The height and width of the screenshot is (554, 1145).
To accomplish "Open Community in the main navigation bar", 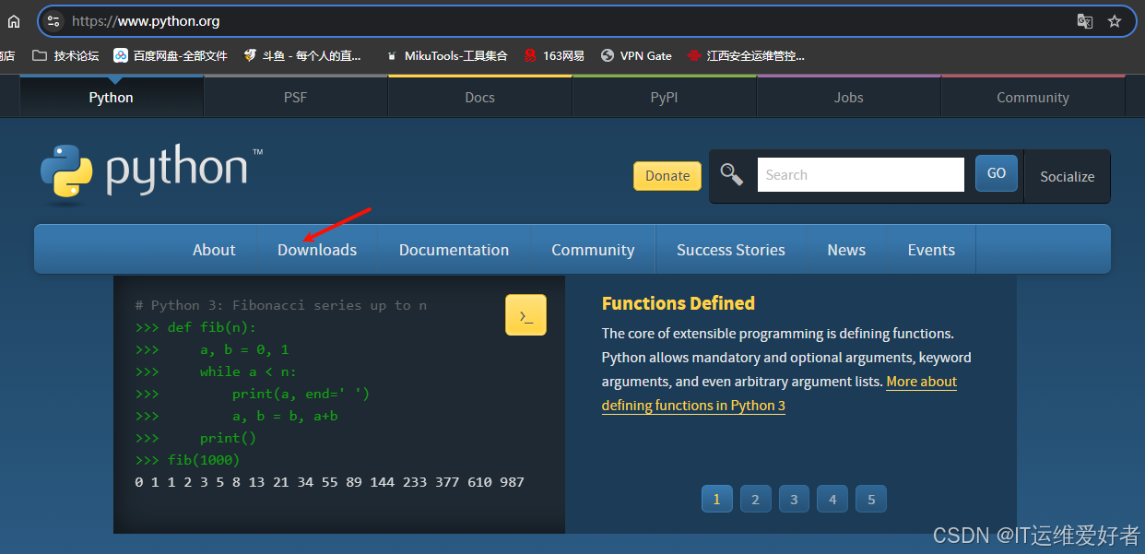I will pos(593,250).
